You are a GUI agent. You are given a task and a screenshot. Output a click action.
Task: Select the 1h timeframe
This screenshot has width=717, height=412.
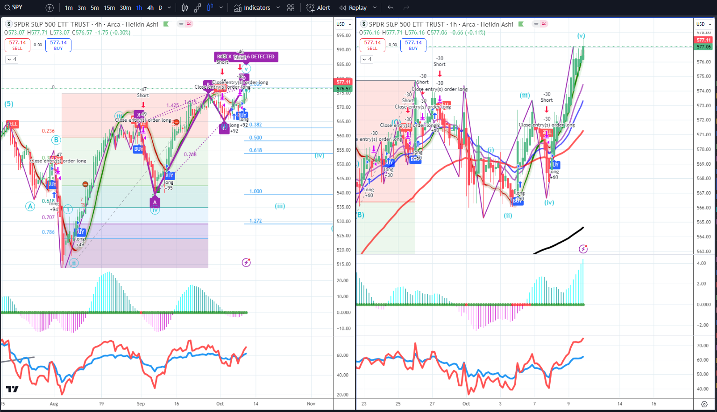139,8
